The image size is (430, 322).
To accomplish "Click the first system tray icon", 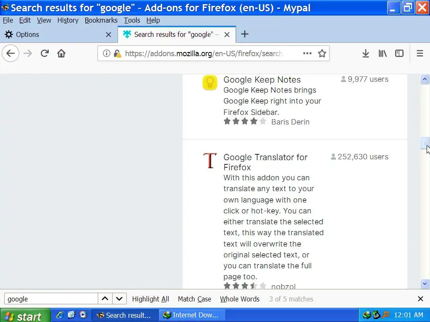I will point(366,315).
